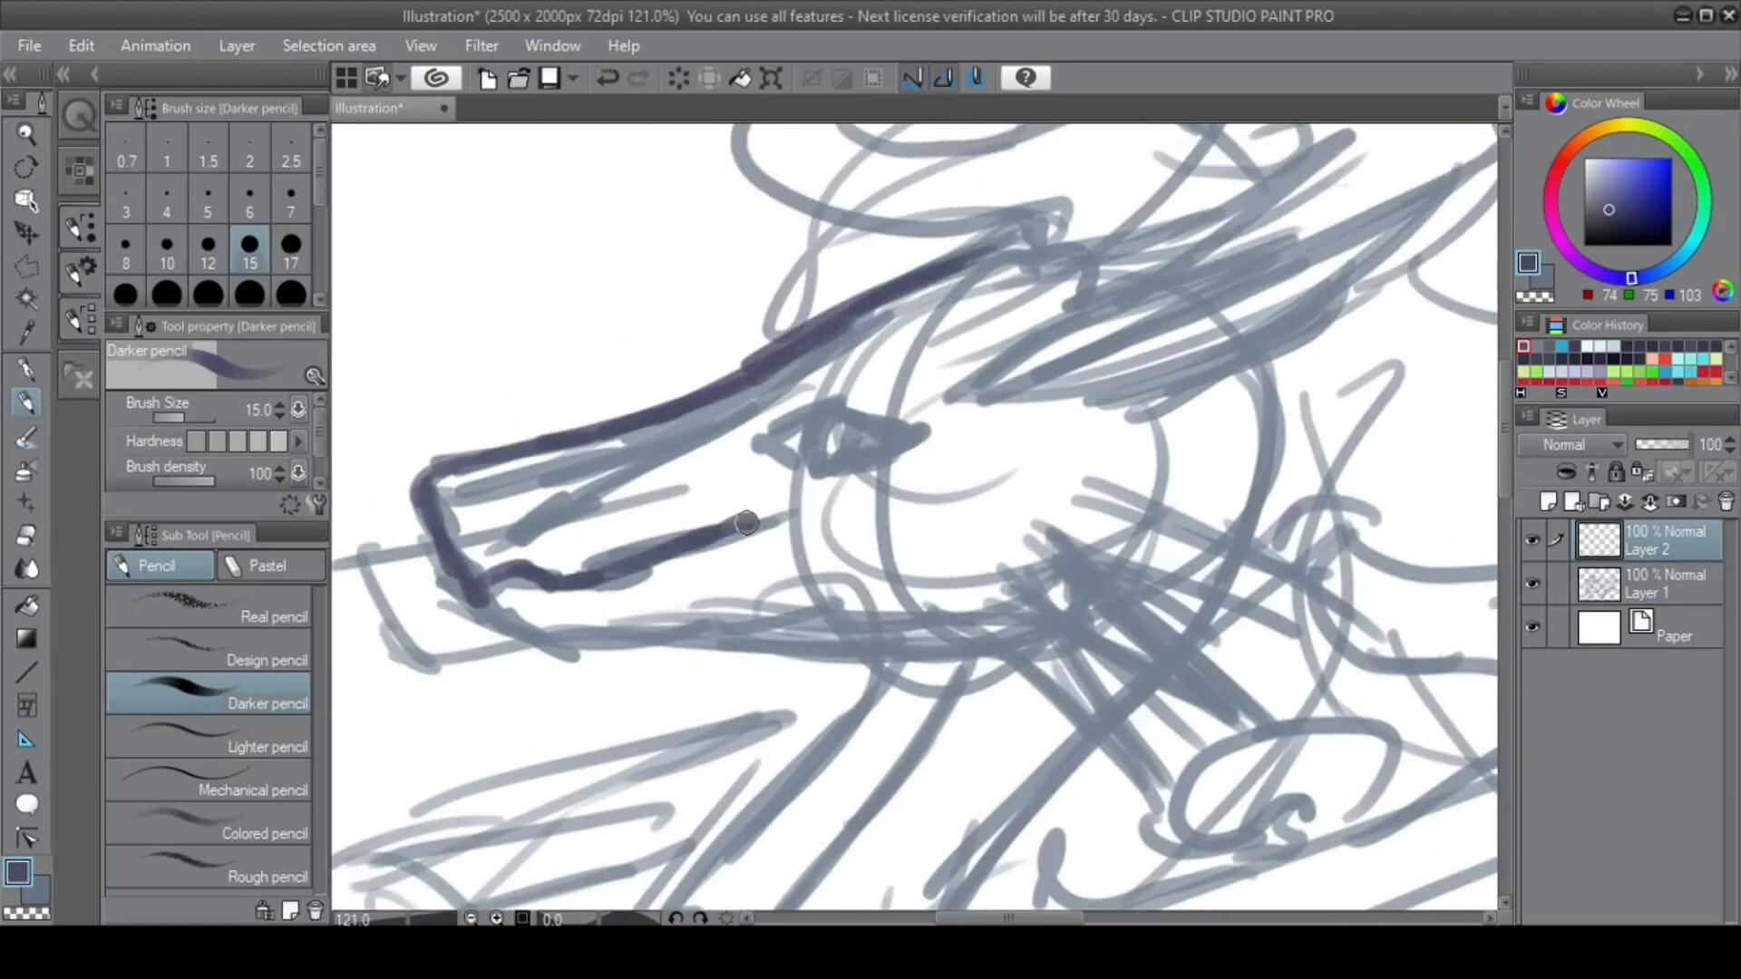Hide Layer 1 using eye icon
This screenshot has width=1741, height=979.
pos(1532,584)
